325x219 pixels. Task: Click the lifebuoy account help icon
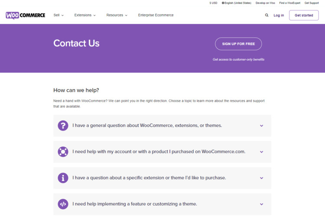(63, 152)
